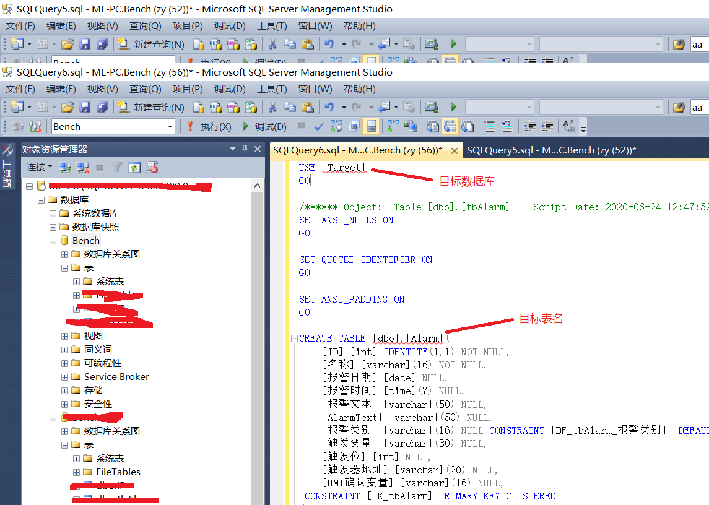
Task: Click 执行(X) execute button
Action: [x=210, y=127]
